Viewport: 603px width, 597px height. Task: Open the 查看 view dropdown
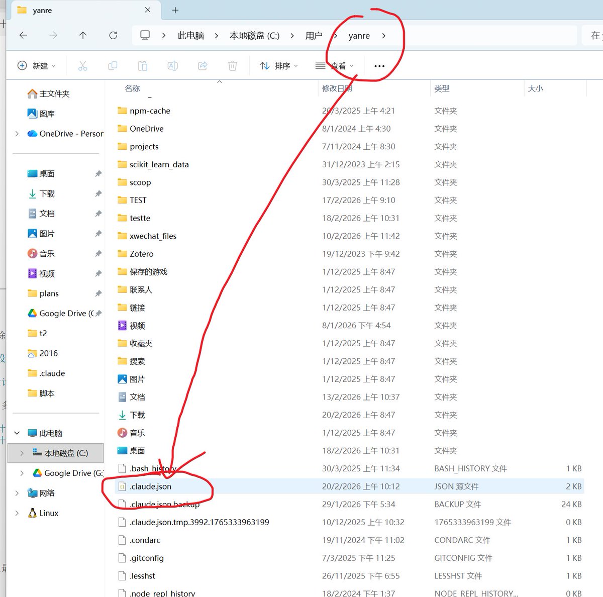[335, 66]
